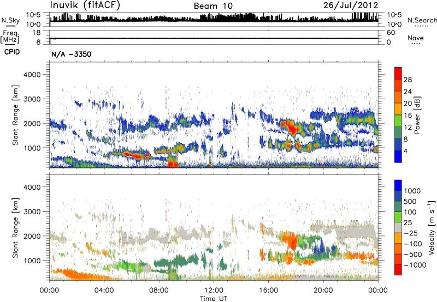Click the "Slant Range [km]" label of velocity panel
Screen dimensions: 437x302
pyautogui.click(x=15, y=228)
